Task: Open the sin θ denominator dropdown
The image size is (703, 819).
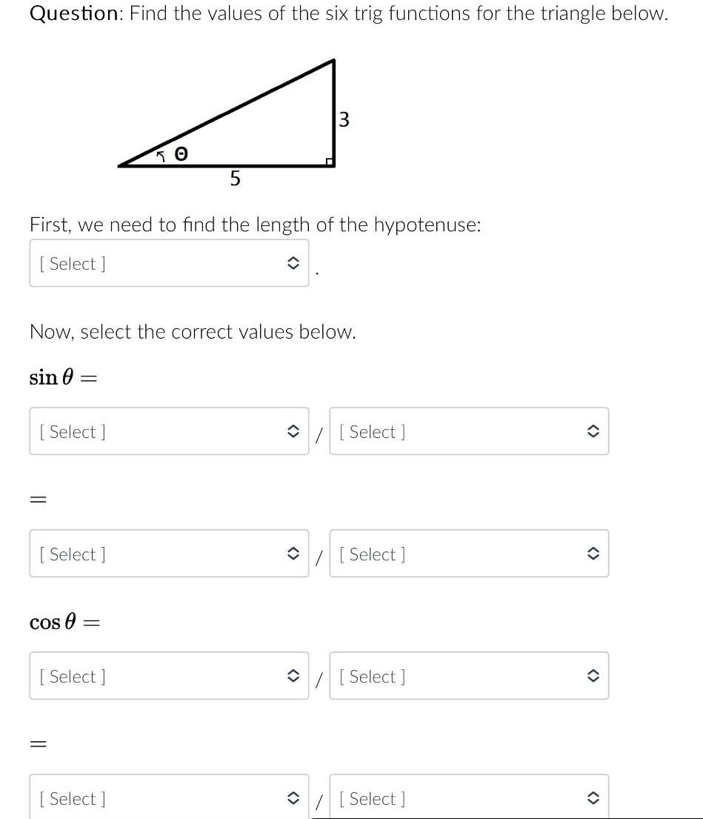Action: (469, 431)
